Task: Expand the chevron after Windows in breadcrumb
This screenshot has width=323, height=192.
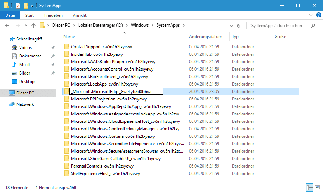Action: point(153,25)
